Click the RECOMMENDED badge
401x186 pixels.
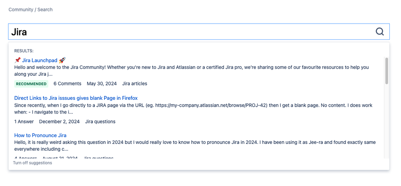(31, 84)
